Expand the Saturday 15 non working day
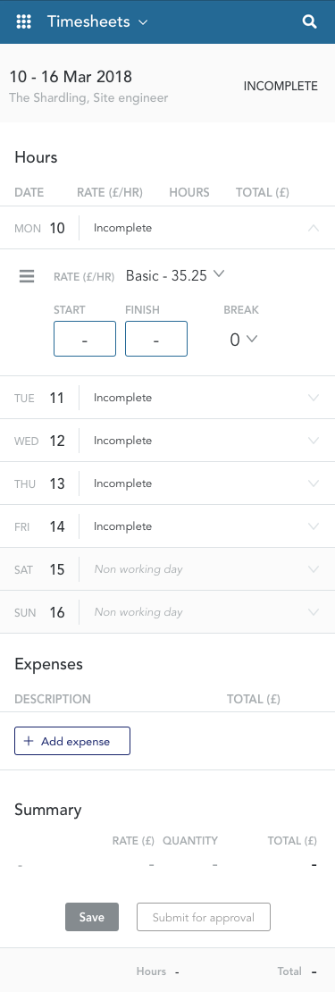The image size is (335, 992). click(314, 569)
